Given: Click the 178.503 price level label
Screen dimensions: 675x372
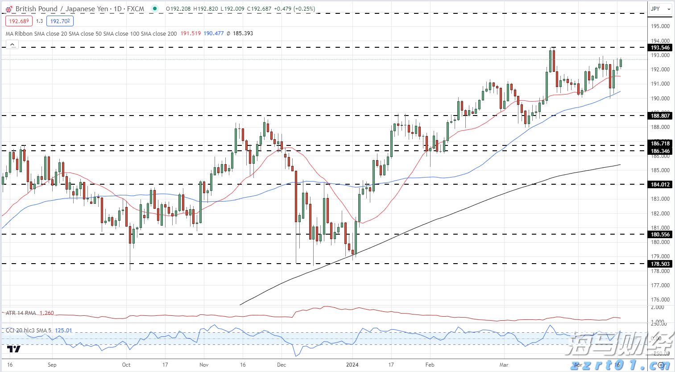Looking at the screenshot, I should coord(660,264).
